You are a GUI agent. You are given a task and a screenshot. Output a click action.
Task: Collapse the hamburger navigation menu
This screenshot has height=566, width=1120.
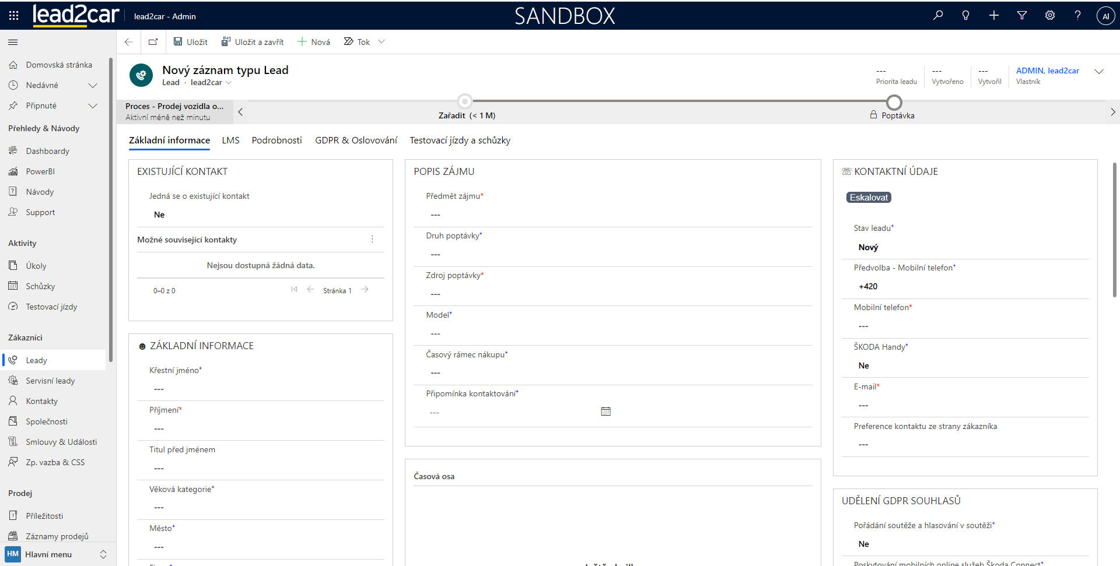(x=13, y=42)
